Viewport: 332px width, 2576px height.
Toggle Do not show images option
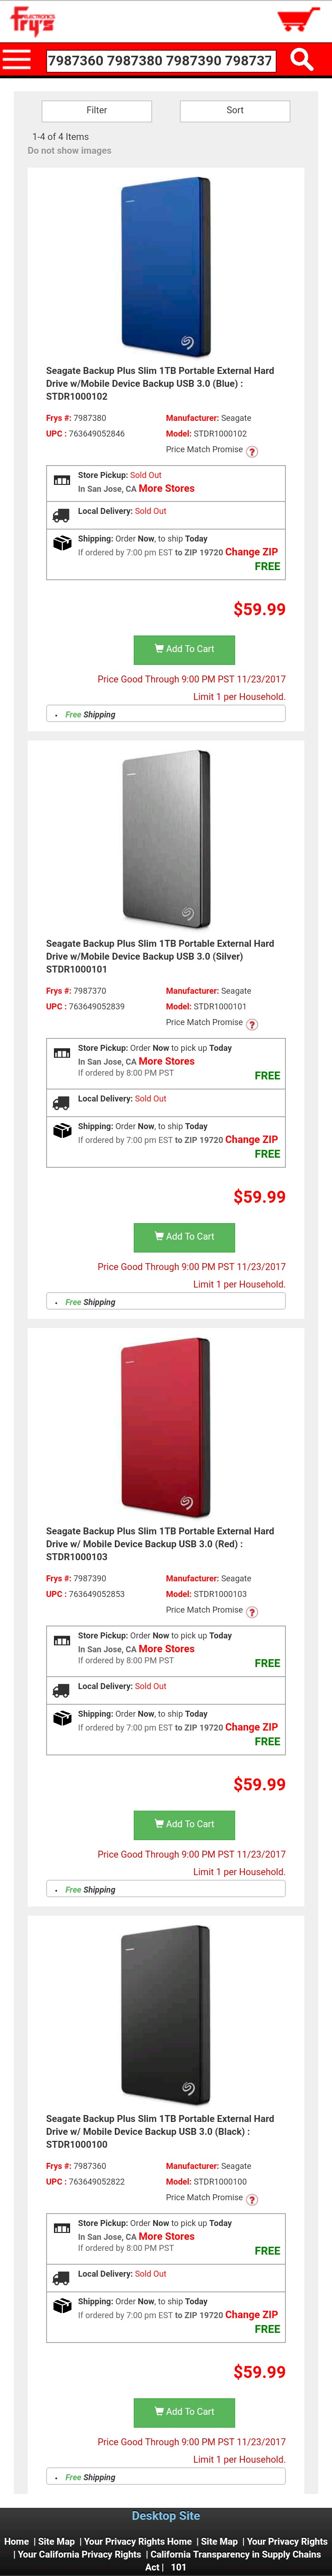[70, 151]
